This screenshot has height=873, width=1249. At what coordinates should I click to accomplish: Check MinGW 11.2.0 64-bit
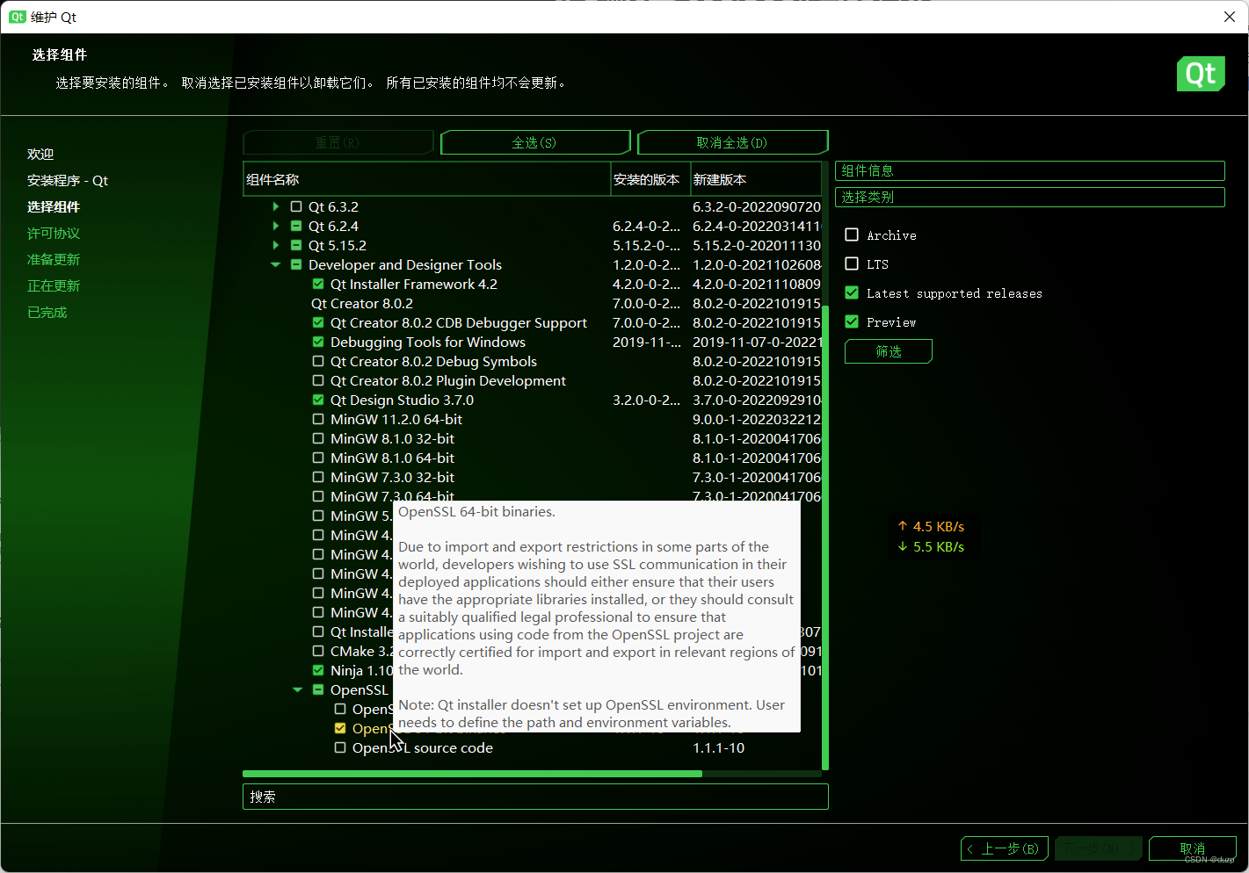click(x=318, y=419)
